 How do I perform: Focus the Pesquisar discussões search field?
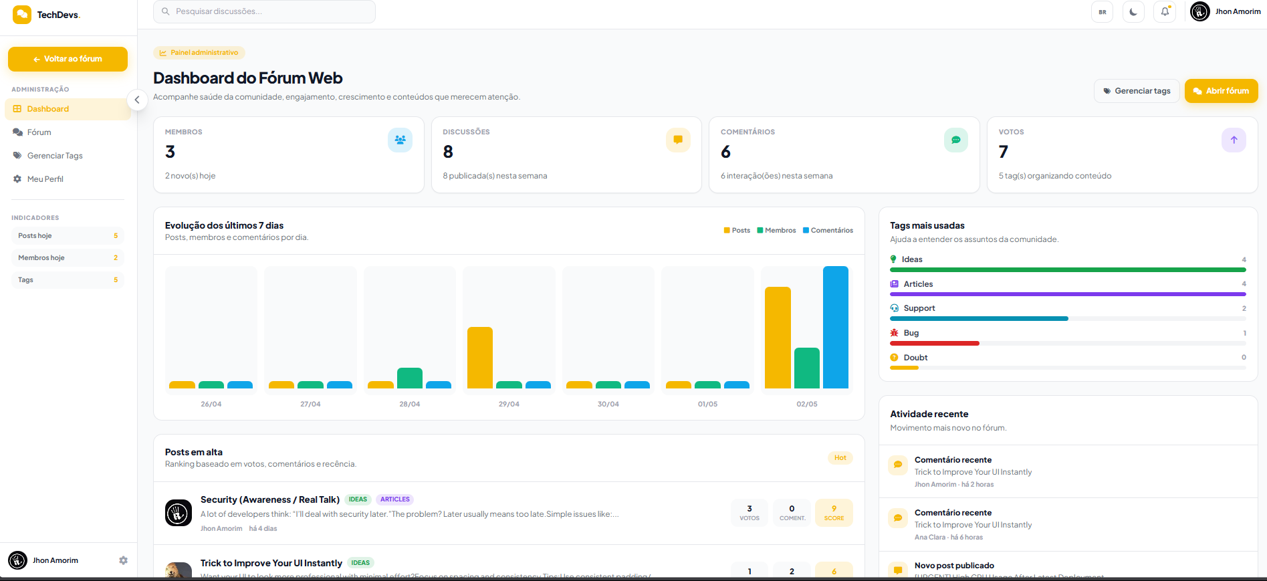264,11
